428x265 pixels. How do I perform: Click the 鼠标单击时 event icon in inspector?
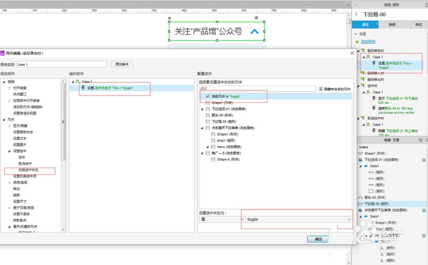[363, 50]
